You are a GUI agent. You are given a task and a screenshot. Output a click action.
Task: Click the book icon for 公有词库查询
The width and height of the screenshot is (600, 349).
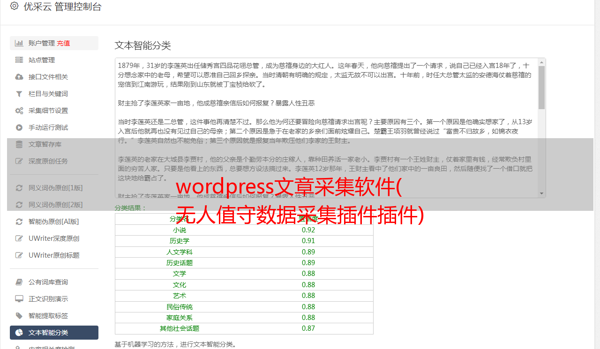click(19, 282)
